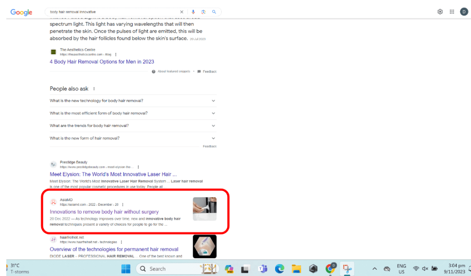This screenshot has height=276, width=471.
Task: Expand 'What is the new technology for body hair removal?'
Action: click(x=213, y=101)
